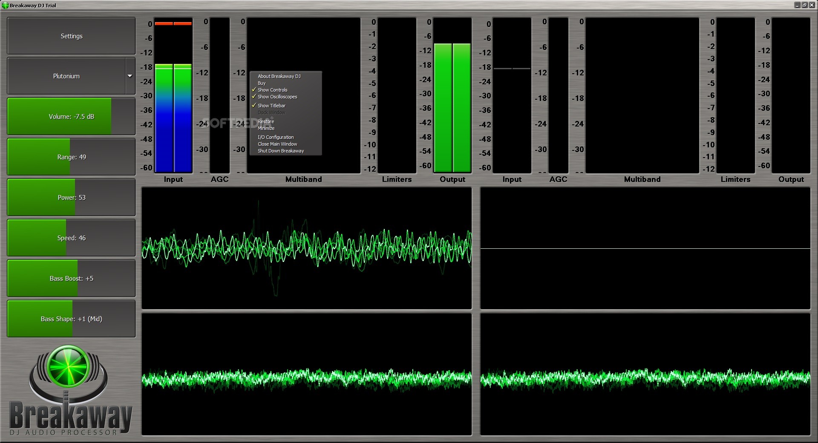
Task: Close the Breakaway DJ Trial window
Action: click(x=811, y=5)
